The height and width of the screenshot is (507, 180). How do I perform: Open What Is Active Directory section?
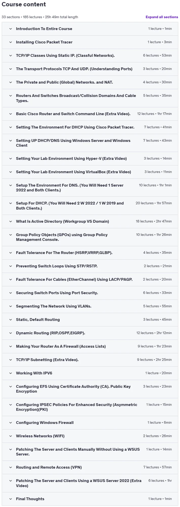[90, 221]
